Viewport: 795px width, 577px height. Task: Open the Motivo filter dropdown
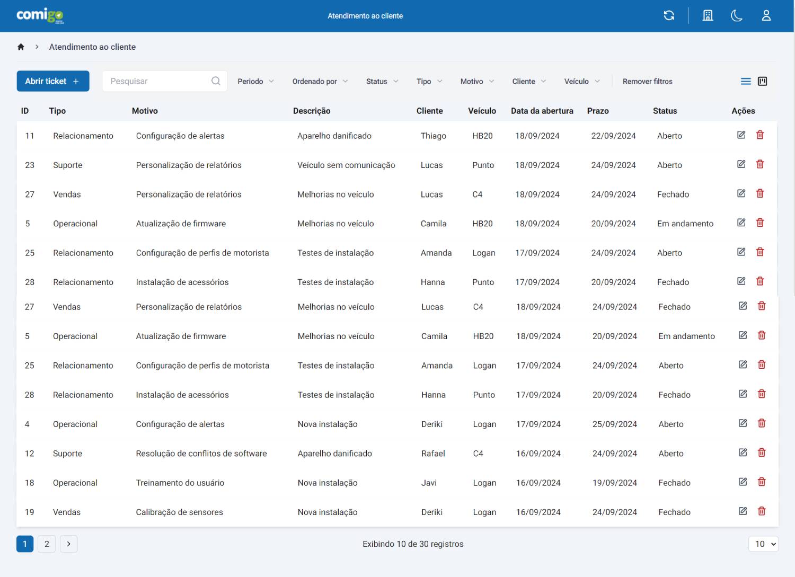[477, 81]
